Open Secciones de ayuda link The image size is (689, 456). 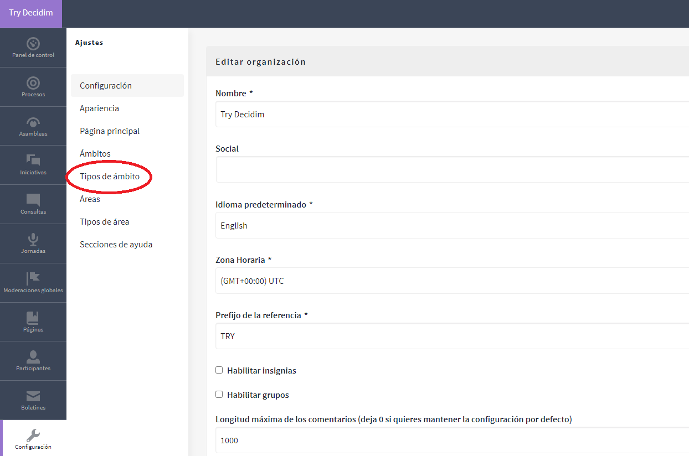point(116,245)
